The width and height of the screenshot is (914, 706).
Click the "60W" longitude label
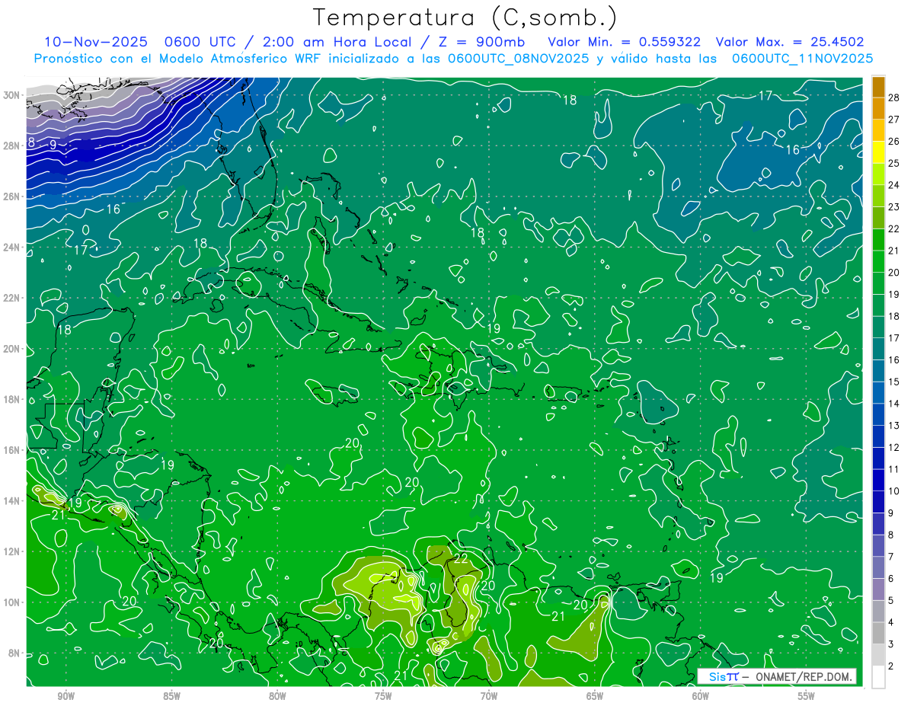pos(701,696)
